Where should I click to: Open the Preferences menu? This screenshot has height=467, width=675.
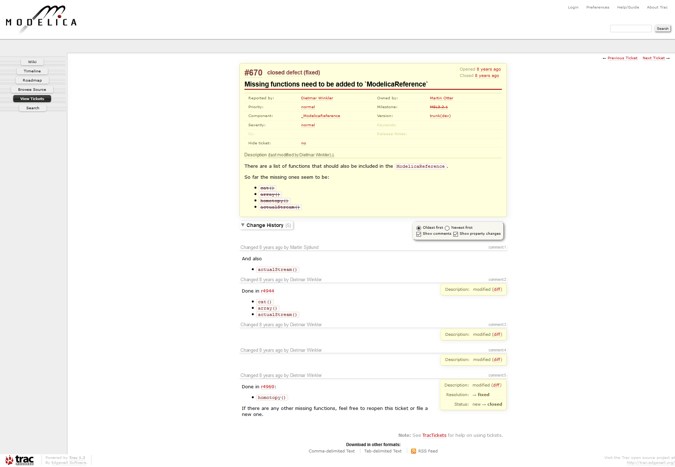(x=598, y=7)
